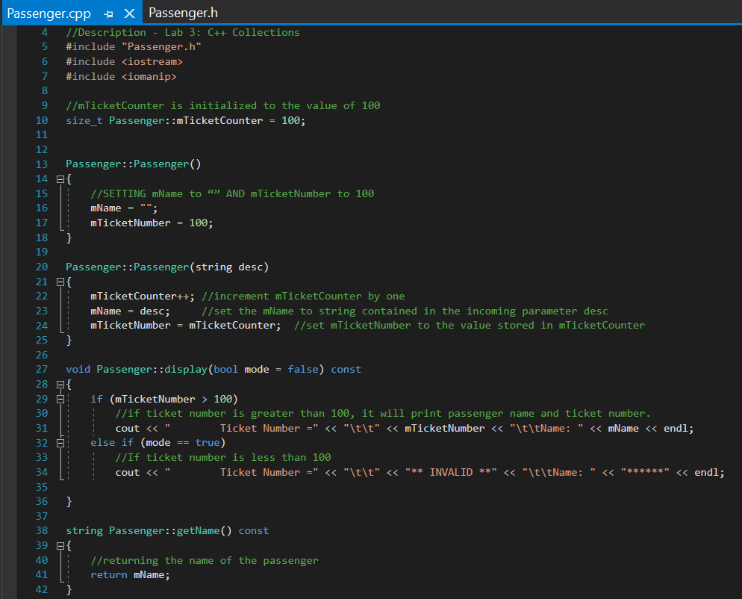Place cursor on <iomanip> include
This screenshot has height=599, width=742.
pos(149,76)
